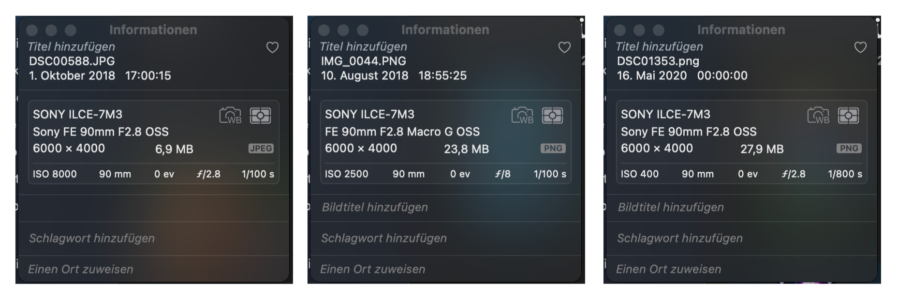
Task: Click metering mode icon for IMG_0044.PNG
Action: [x=552, y=116]
